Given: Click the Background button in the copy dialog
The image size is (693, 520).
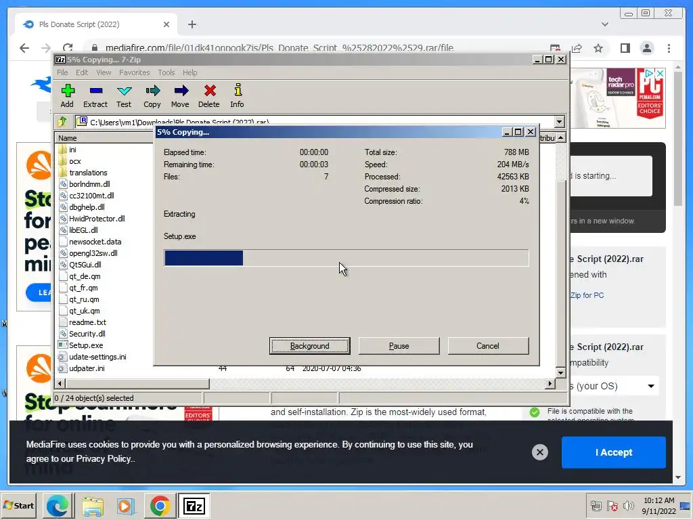Looking at the screenshot, I should tap(310, 346).
